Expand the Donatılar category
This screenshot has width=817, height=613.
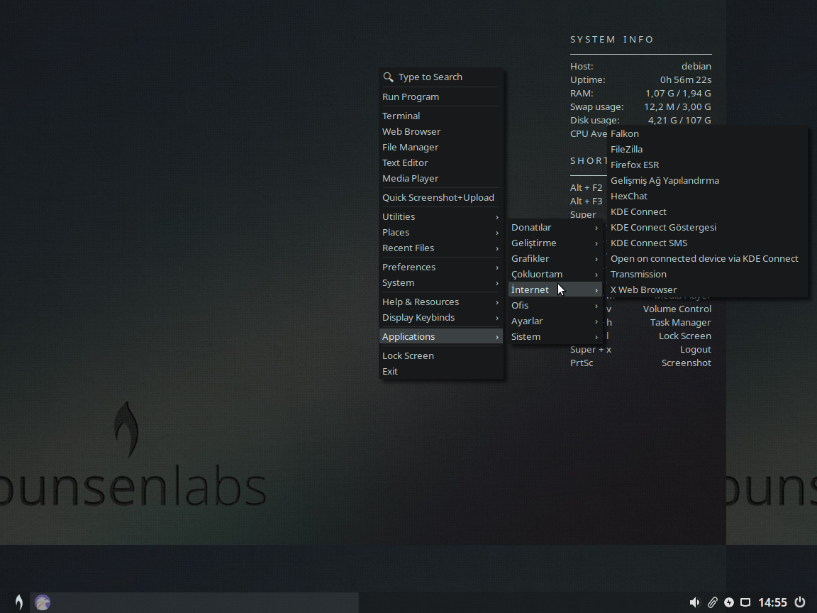(x=555, y=227)
